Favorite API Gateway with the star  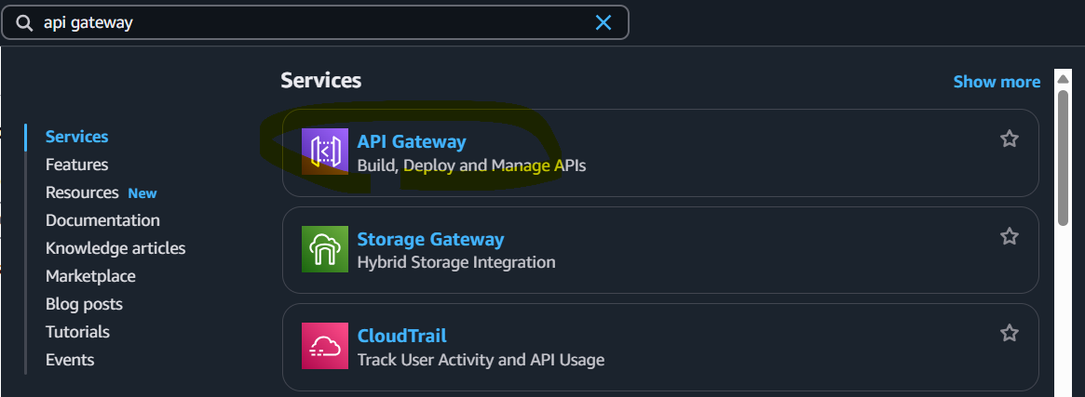point(1010,139)
